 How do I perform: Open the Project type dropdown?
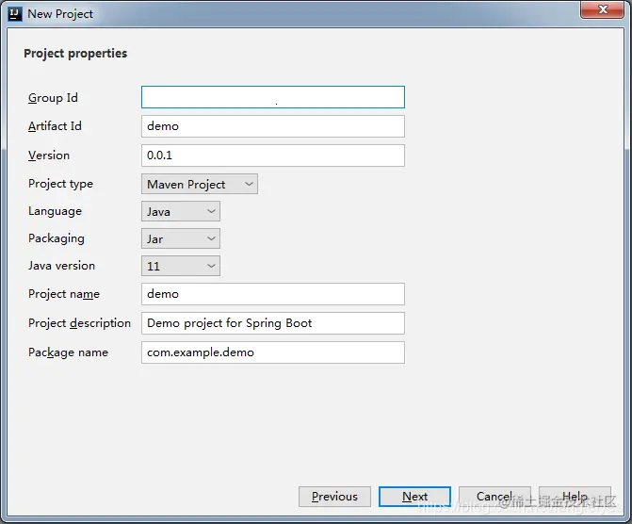(x=200, y=184)
